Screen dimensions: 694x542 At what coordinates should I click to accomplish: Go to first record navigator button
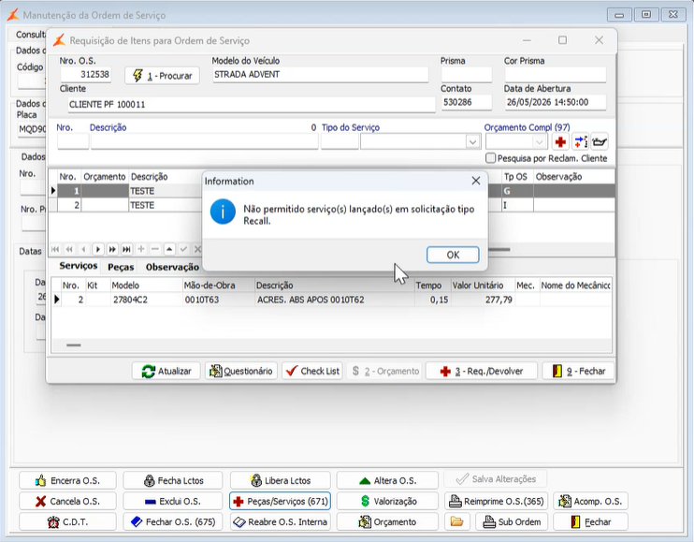(x=55, y=249)
